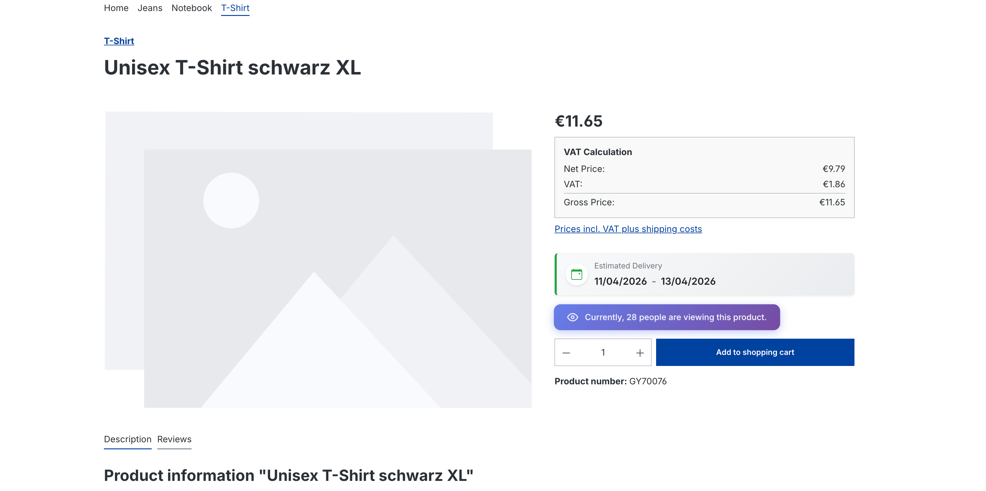Viewport: 986px width, 491px height.
Task: Click the calendar icon in Estimated Delivery
Action: (576, 274)
